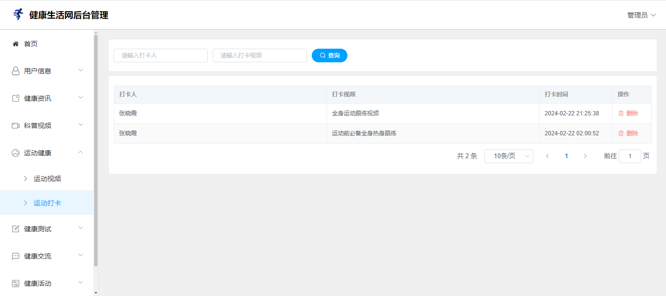The height and width of the screenshot is (296, 666).
Task: Click the 健康活动 sidebar icon
Action: coord(16,283)
